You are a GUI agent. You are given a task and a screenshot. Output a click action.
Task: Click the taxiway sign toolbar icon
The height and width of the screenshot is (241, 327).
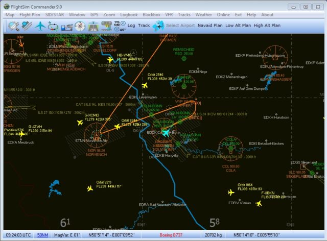tap(106, 26)
